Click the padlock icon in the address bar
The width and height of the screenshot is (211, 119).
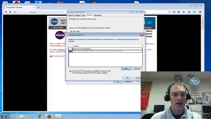pyautogui.click(x=15, y=12)
